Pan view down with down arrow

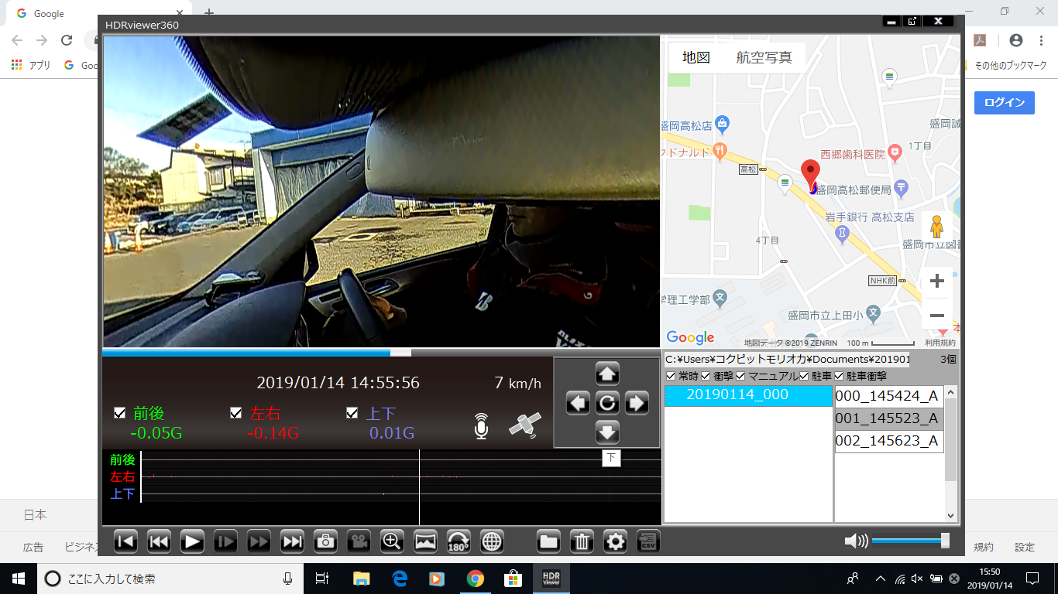(x=607, y=432)
